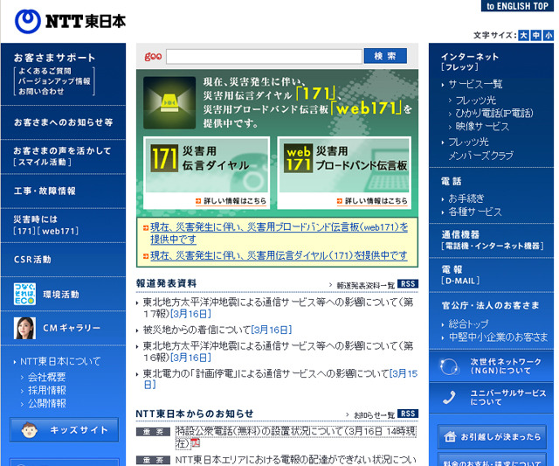Click the CM gallery woman thumbnail
The image size is (559, 466).
click(x=24, y=328)
